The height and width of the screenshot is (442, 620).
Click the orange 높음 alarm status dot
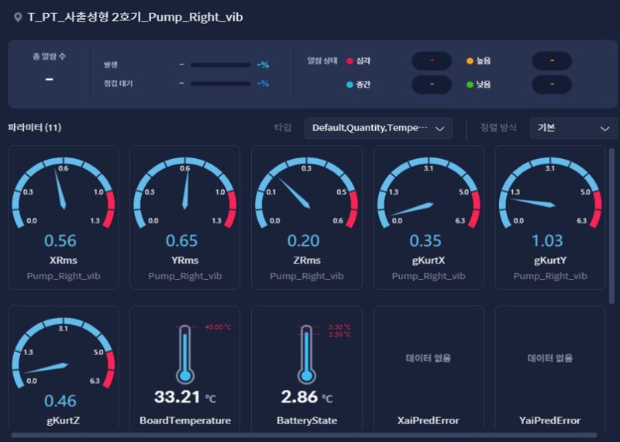[470, 61]
